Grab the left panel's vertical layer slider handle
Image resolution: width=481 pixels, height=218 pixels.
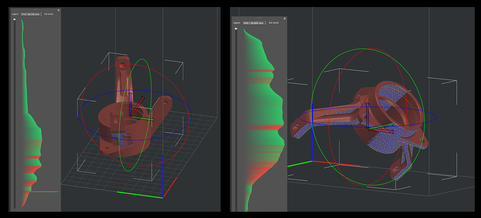[14, 19]
